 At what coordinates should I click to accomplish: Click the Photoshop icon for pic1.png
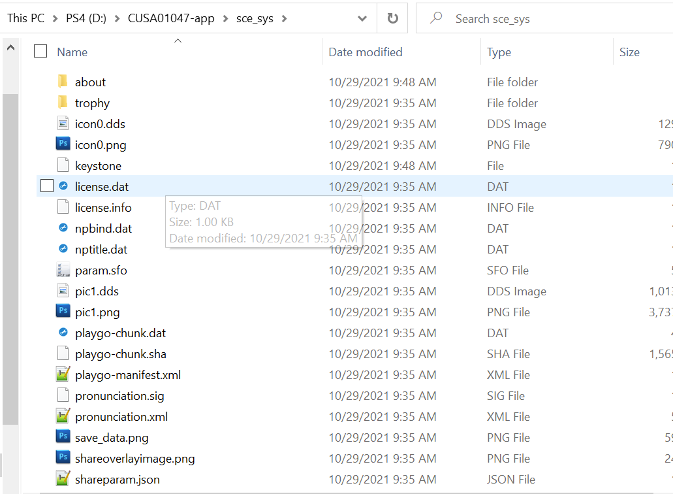click(63, 311)
